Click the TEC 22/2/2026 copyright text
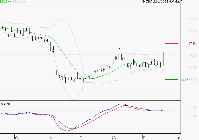Image resolution: width=199 pixels, height=140 pixels. pyautogui.click(x=162, y=2)
